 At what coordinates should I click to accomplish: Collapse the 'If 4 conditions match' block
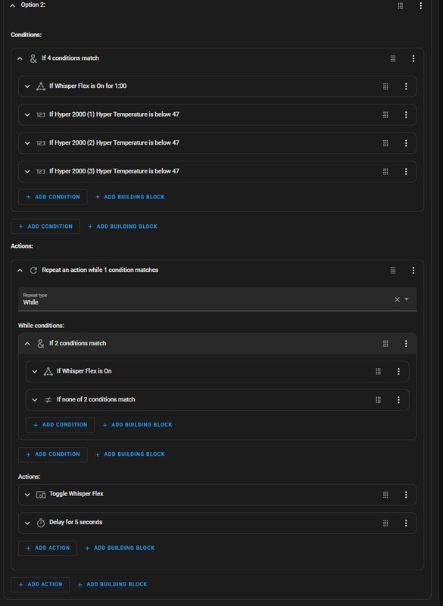coord(20,58)
